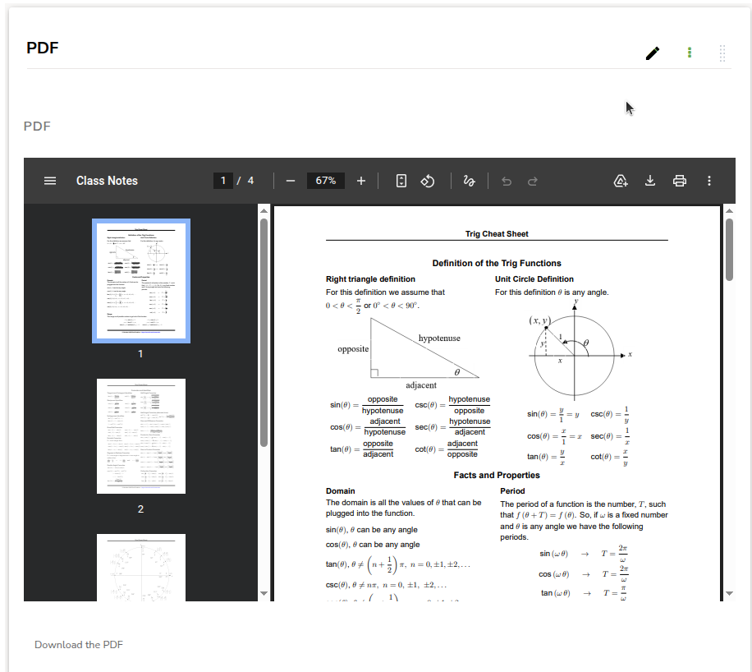Click the Period subheading

tap(512, 491)
